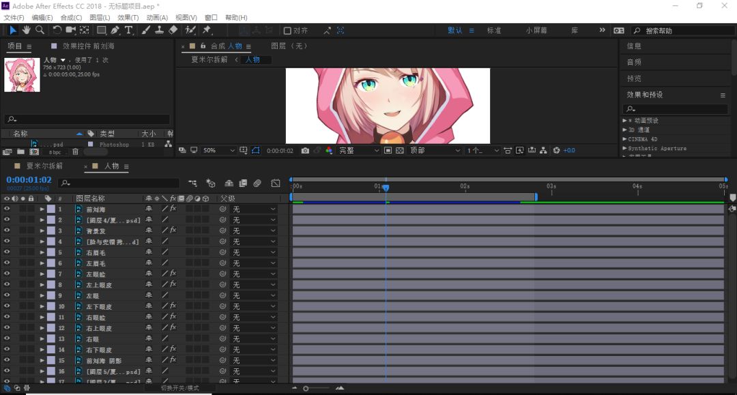Expand layer 15 前刘海 阴影 properties

pos(42,360)
